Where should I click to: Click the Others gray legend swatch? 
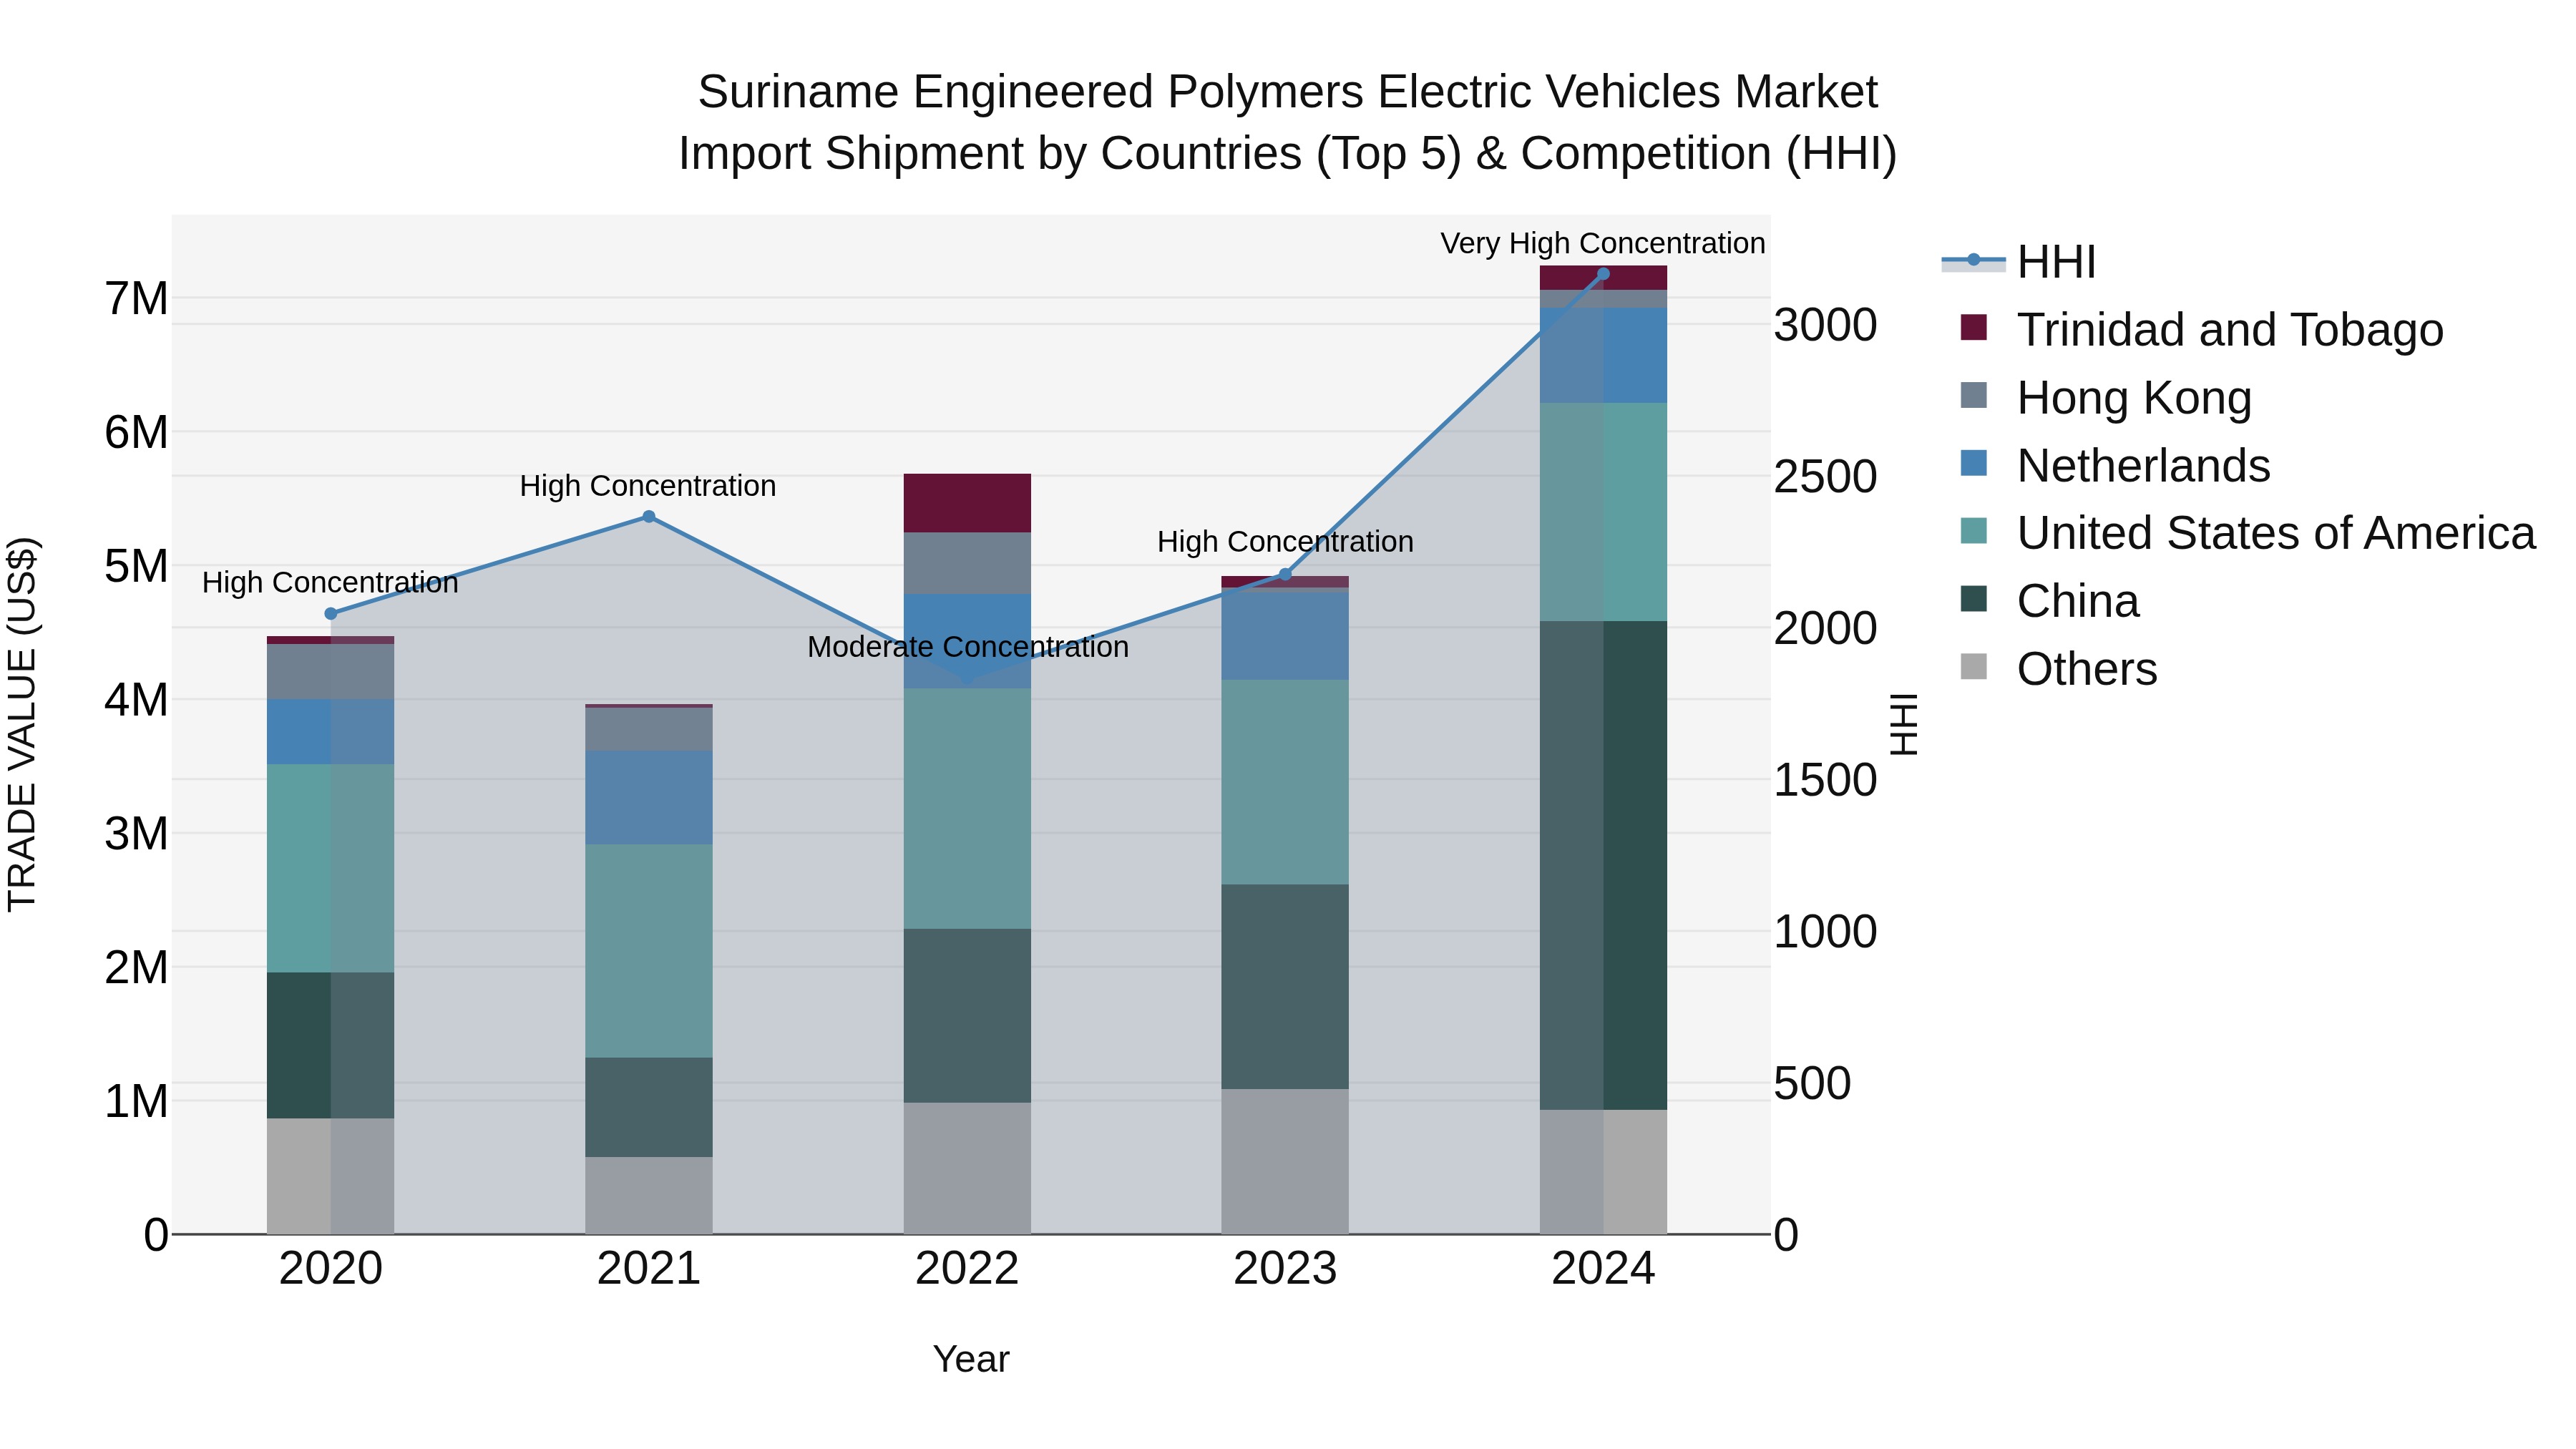1974,666
